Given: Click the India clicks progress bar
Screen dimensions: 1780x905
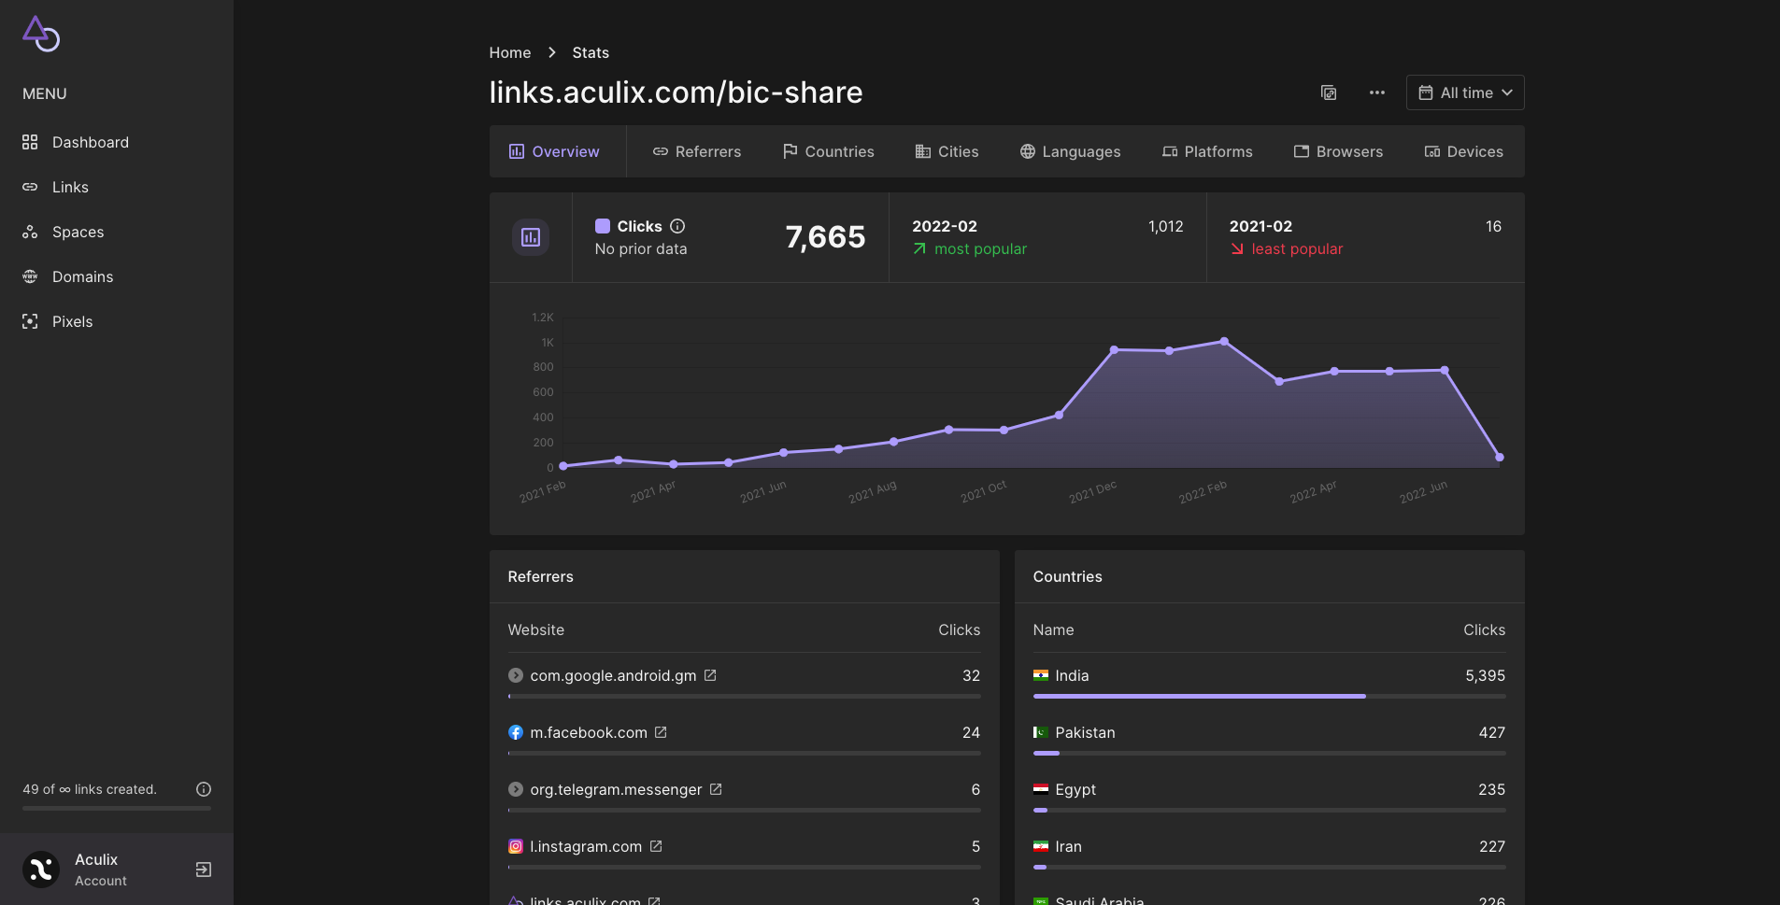Looking at the screenshot, I should 1269,697.
